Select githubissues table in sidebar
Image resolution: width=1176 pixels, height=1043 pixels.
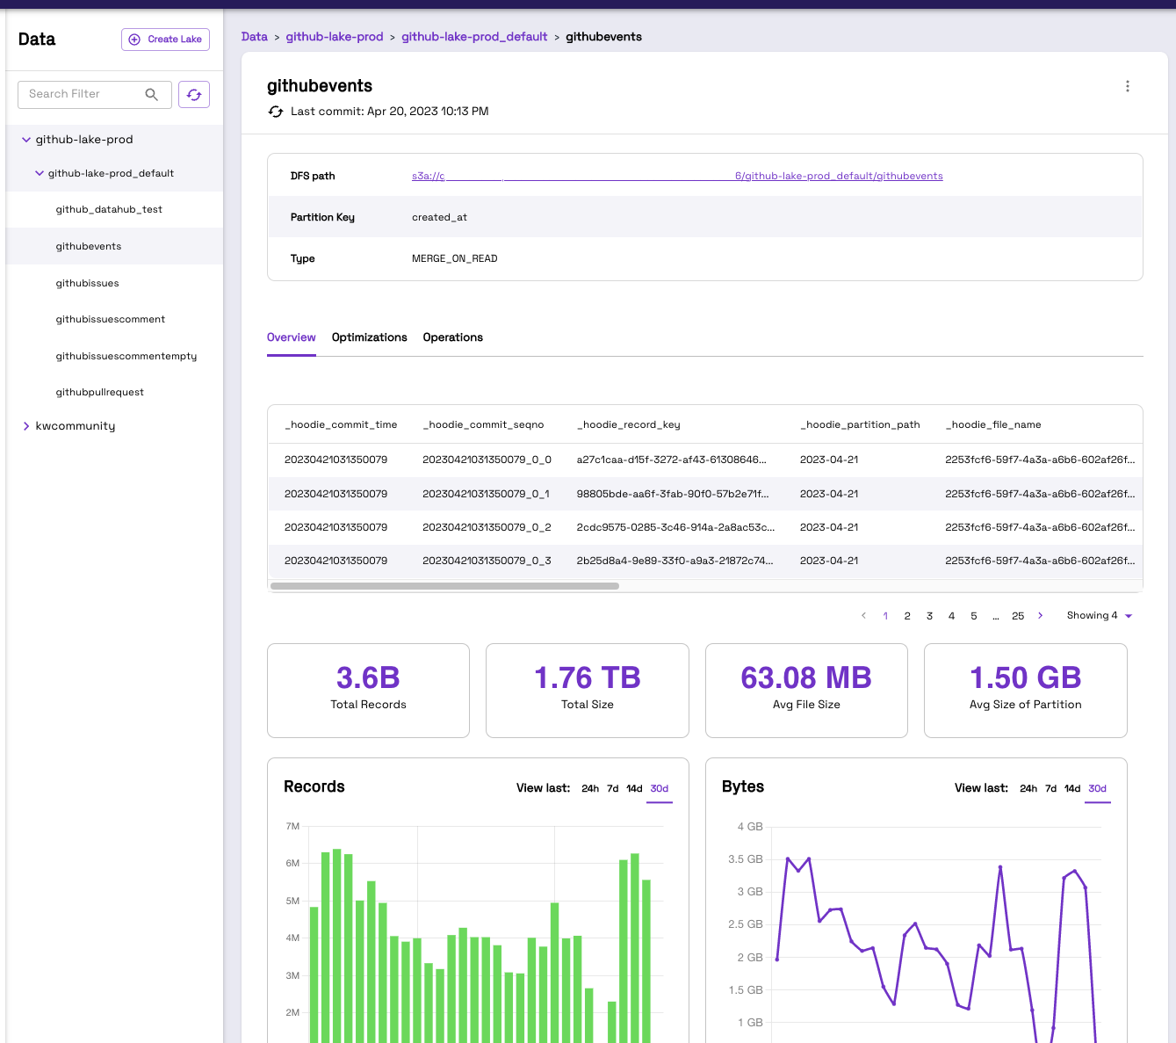88,283
